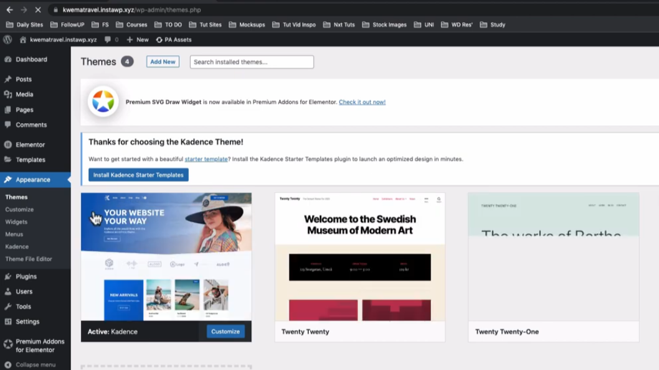Image resolution: width=659 pixels, height=370 pixels.
Task: Open the comments bubble in admin bar
Action: point(108,39)
